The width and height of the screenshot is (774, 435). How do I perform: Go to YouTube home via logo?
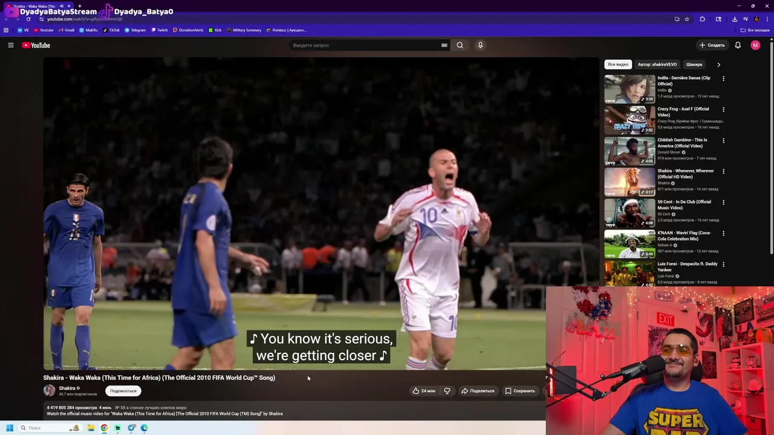36,45
